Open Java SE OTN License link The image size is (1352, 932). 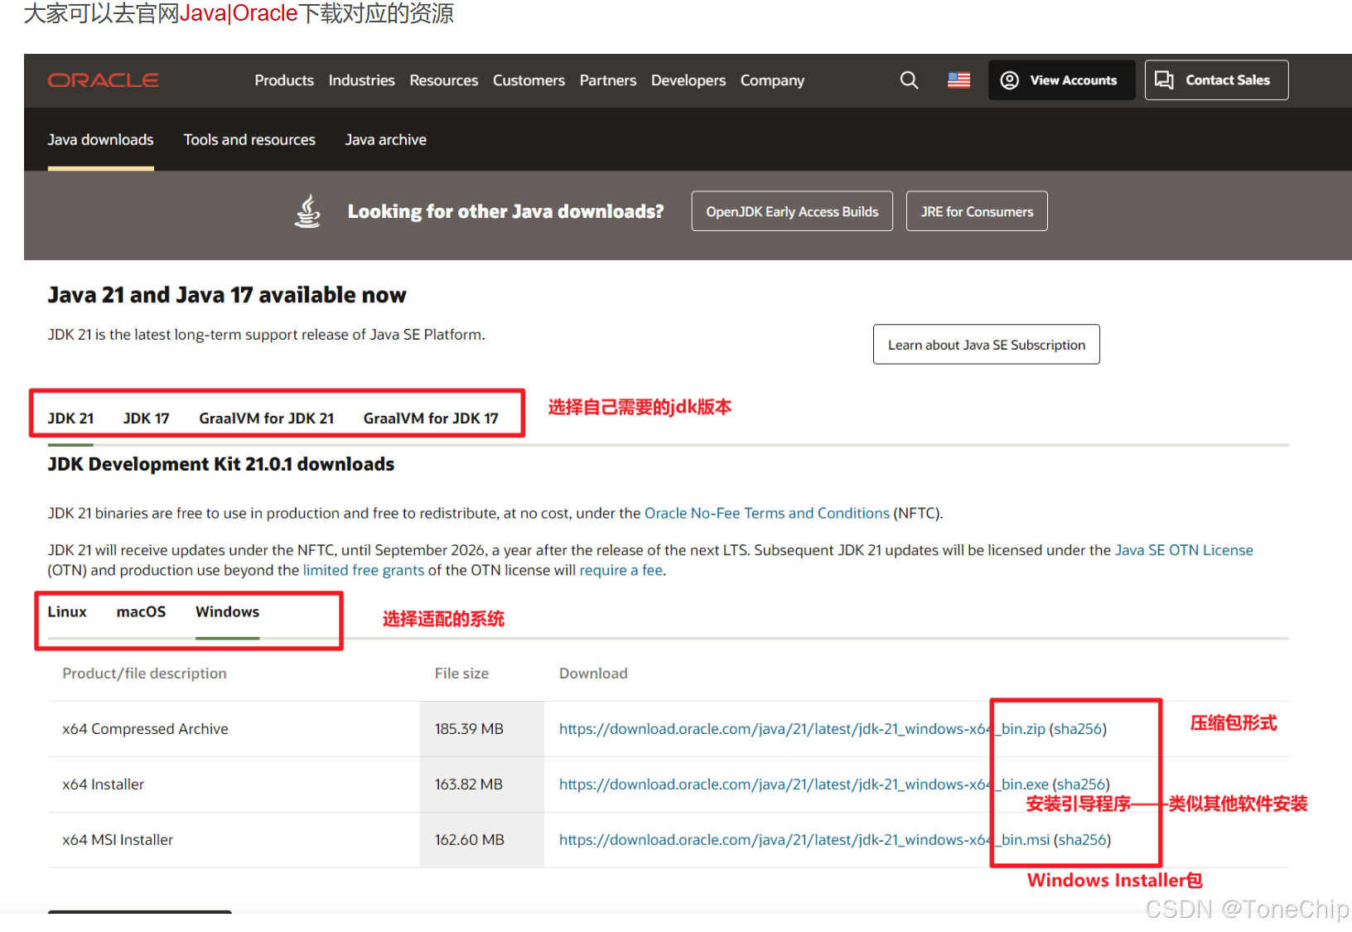tap(1184, 550)
